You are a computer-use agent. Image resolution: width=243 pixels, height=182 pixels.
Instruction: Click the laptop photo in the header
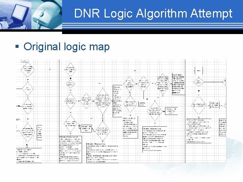pos(16,14)
